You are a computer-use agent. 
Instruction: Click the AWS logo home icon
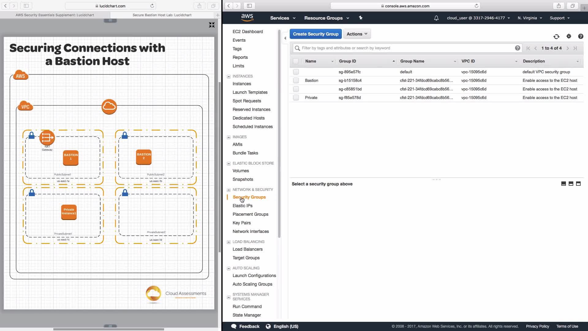click(247, 18)
